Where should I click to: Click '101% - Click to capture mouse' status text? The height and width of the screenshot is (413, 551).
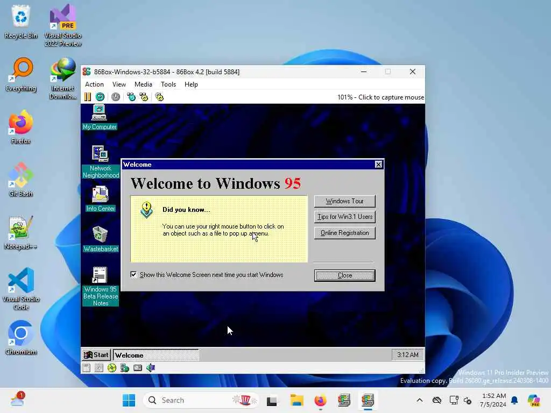coord(380,97)
